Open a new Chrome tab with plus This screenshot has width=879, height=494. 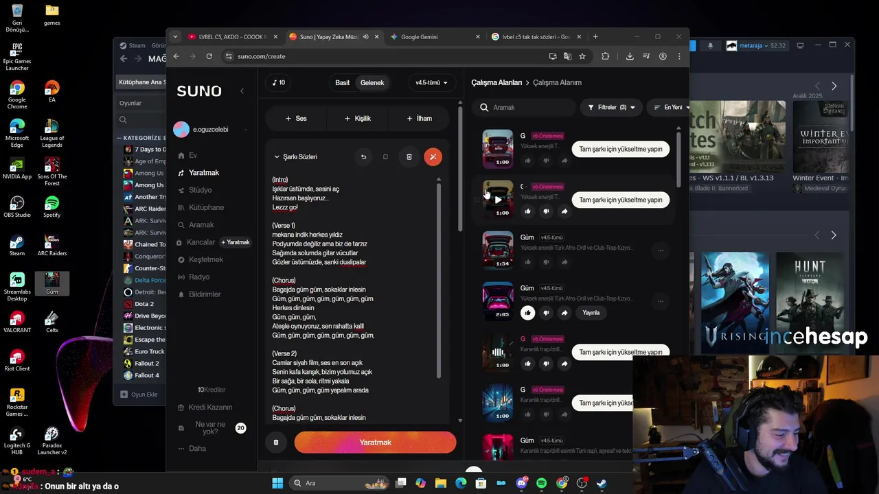coord(595,36)
